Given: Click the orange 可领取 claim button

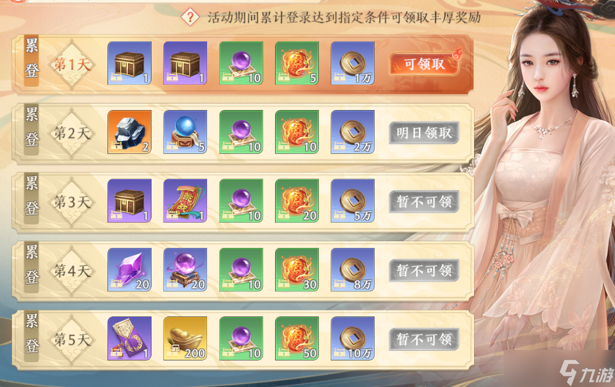Looking at the screenshot, I should (x=424, y=64).
